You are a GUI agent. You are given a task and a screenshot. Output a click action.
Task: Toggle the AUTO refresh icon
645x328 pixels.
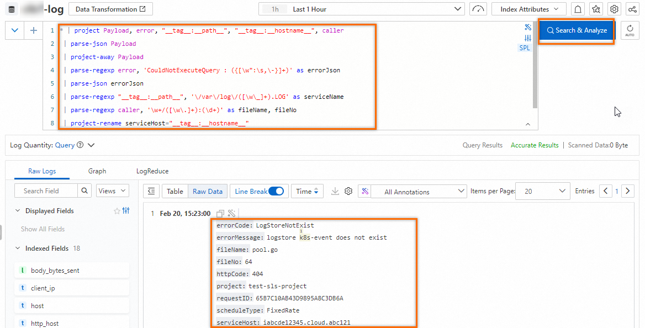(x=630, y=30)
